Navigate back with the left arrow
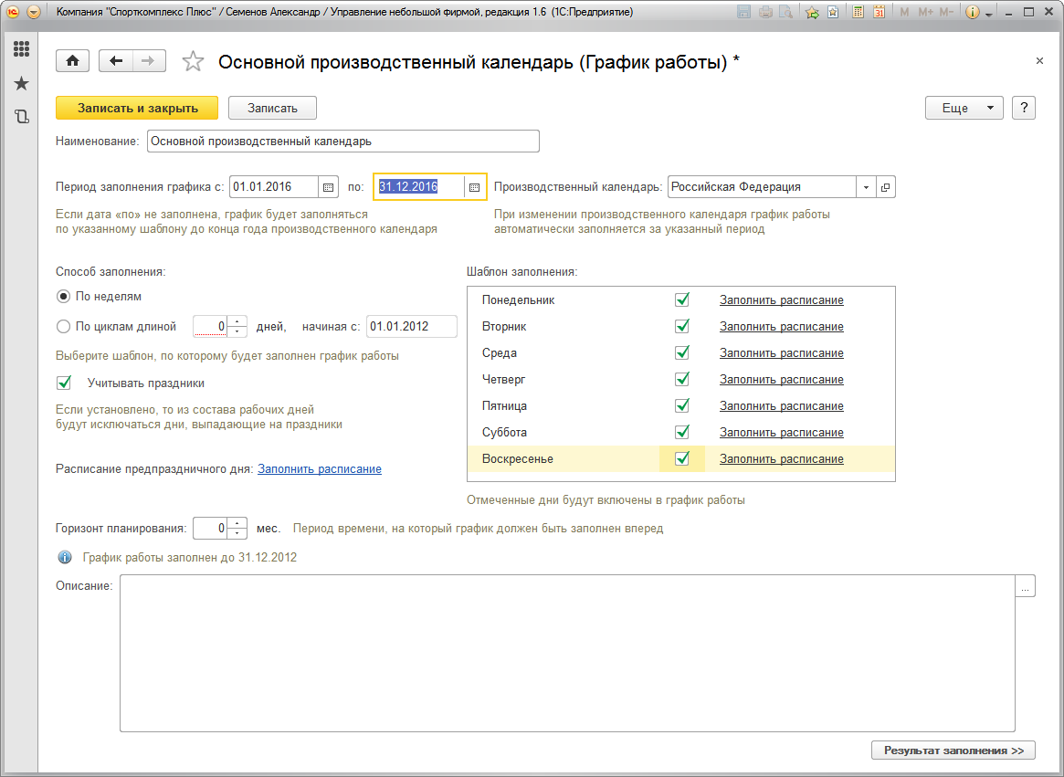 click(116, 61)
